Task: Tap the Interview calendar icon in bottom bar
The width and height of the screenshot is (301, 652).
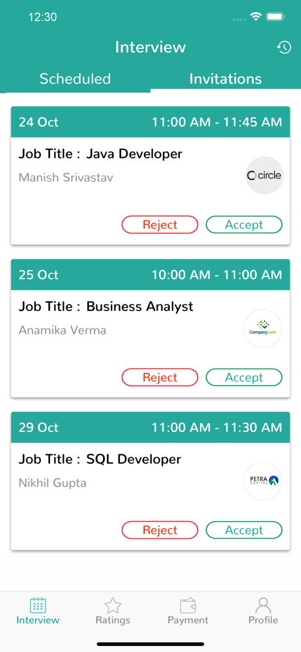Action: 38,606
